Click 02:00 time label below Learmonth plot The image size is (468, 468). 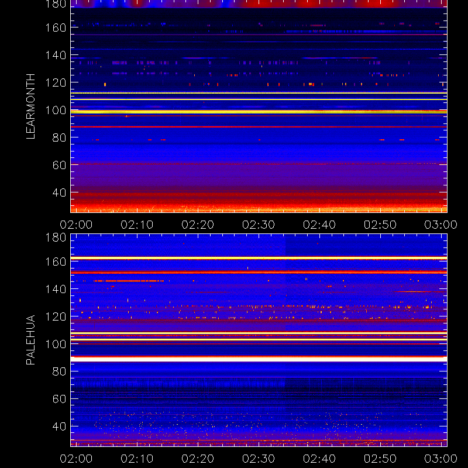[76, 225]
